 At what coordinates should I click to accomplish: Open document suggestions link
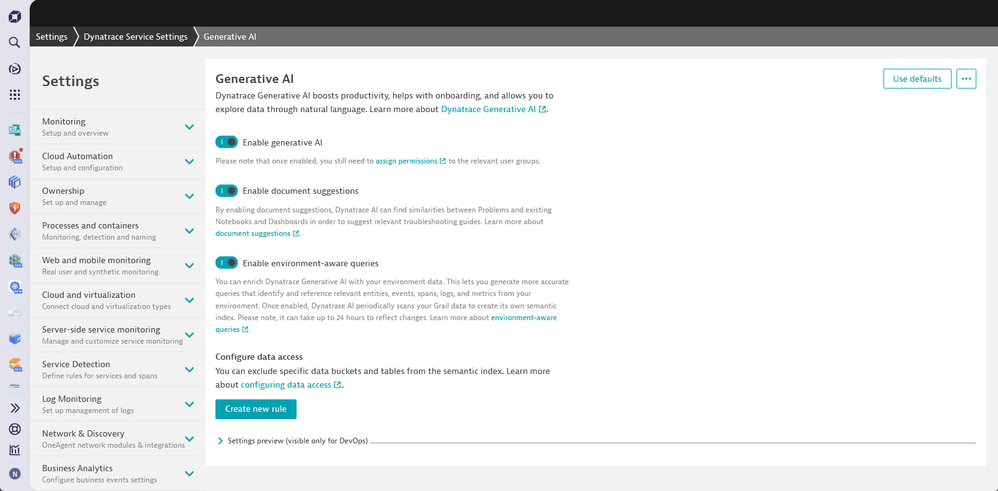(x=253, y=233)
